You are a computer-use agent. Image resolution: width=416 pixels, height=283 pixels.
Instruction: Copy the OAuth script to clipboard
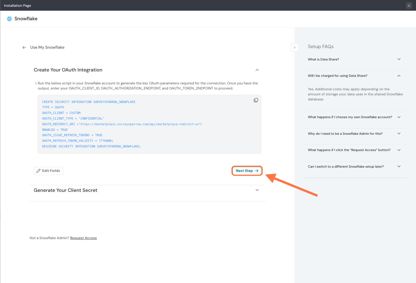click(x=256, y=100)
